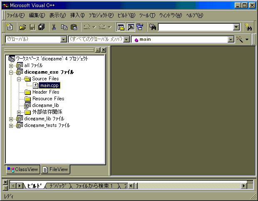Switch to the デバッグ output tab
The image size is (258, 201).
click(x=58, y=186)
